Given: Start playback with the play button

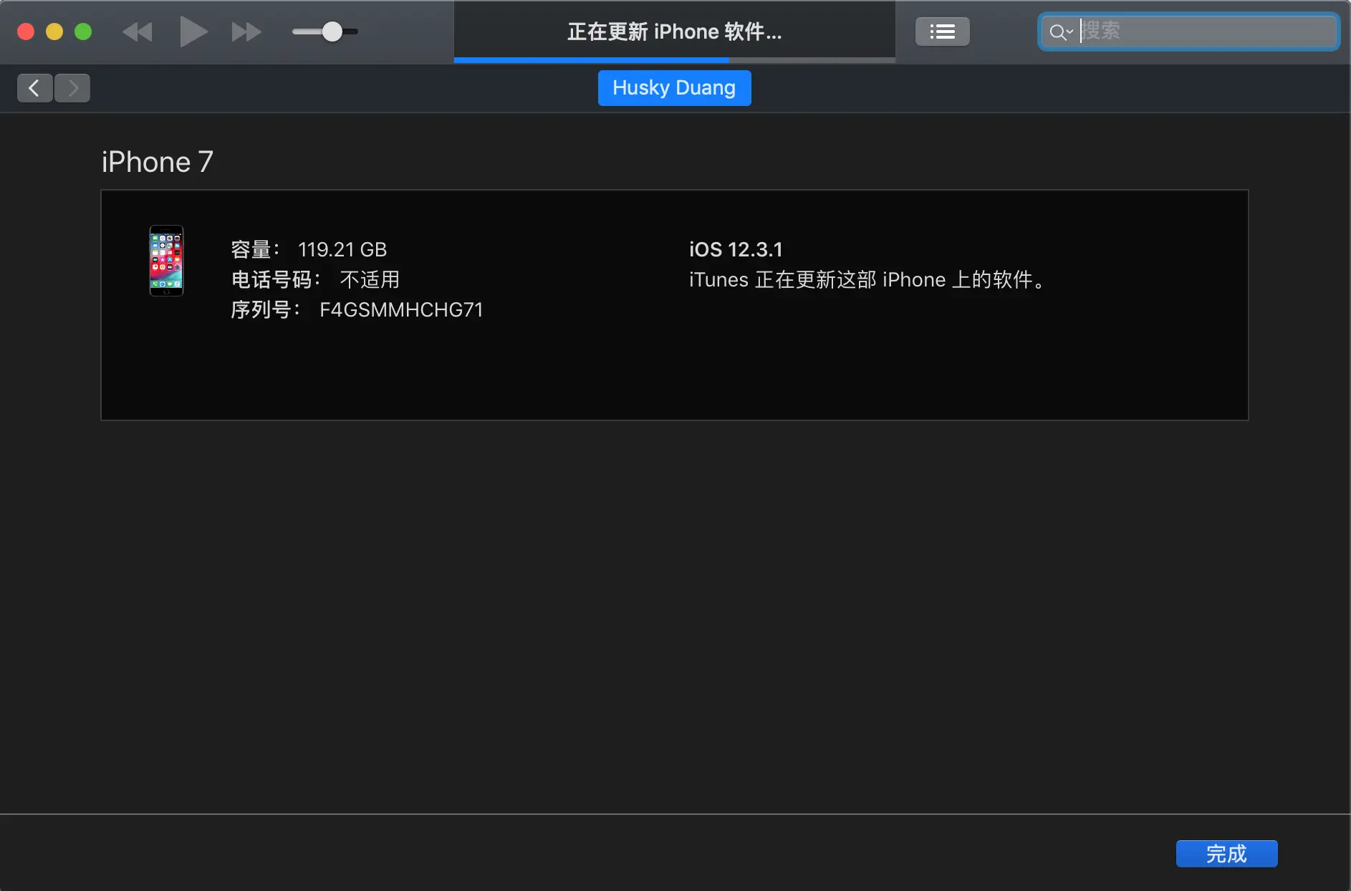Looking at the screenshot, I should click(193, 32).
